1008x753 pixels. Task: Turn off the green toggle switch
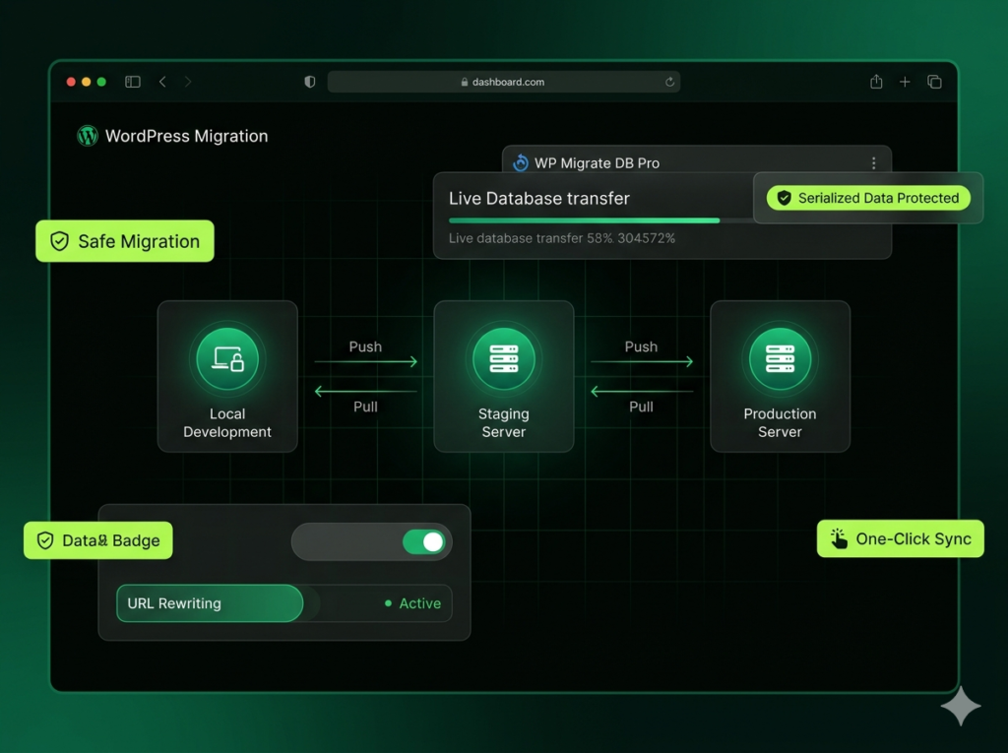[x=423, y=541]
